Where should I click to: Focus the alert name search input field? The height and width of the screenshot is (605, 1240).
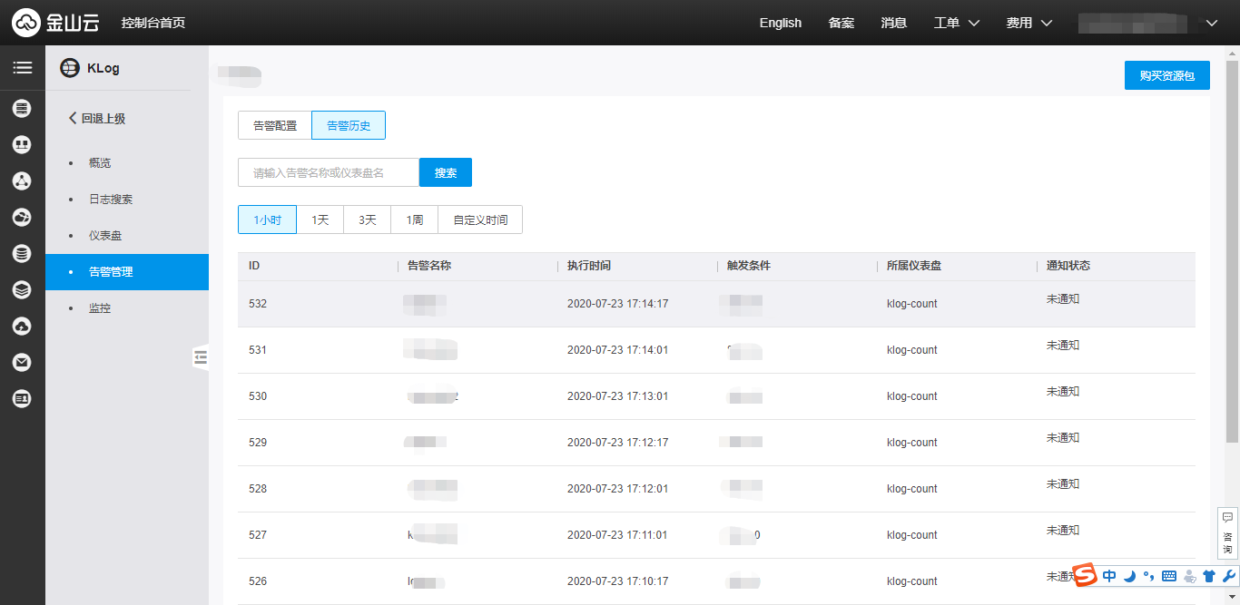pos(328,172)
